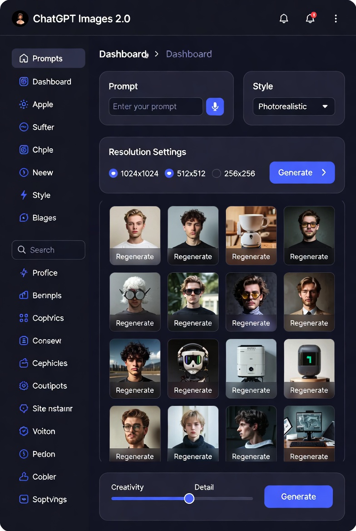The height and width of the screenshot is (531, 356).
Task: Click the check badge icon beside Voiton
Action: [x=24, y=431]
